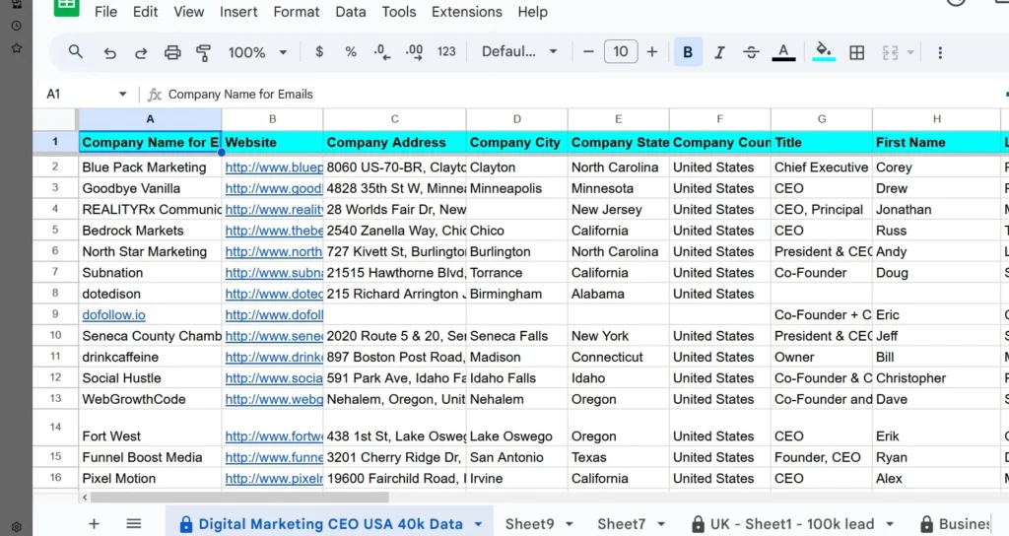Open more number formats 123
The height and width of the screenshot is (536, 1009).
(446, 52)
